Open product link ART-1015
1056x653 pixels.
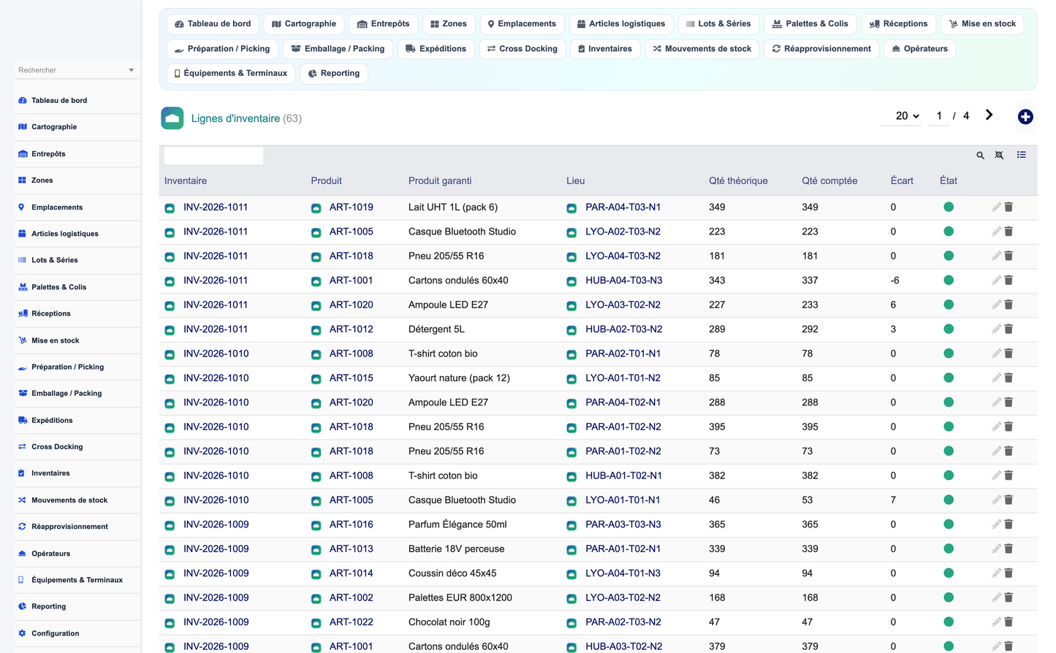[352, 378]
